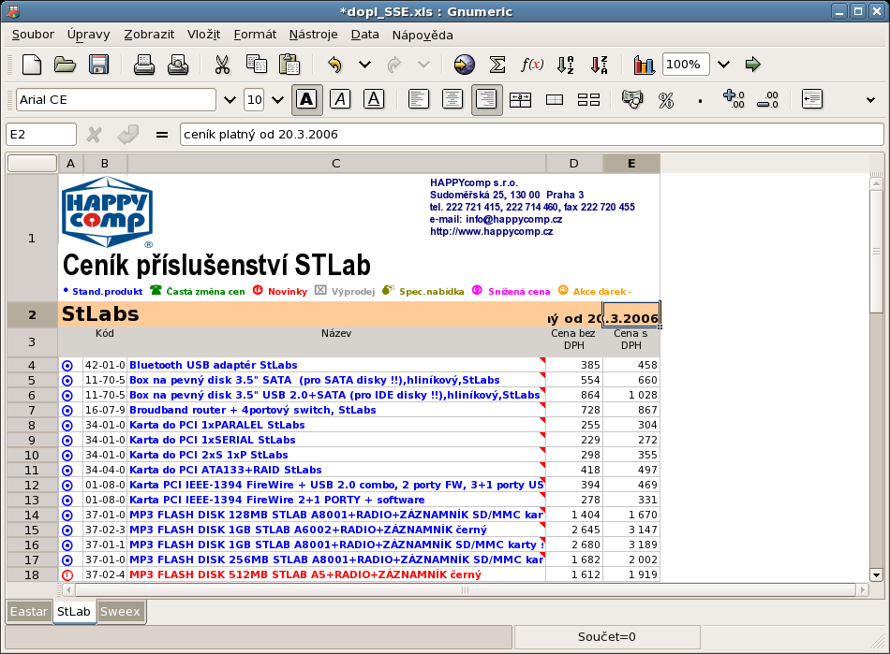This screenshot has width=890, height=654.
Task: Select cell 'Bluetooth USB adaptér StLabs'
Action: click(336, 365)
